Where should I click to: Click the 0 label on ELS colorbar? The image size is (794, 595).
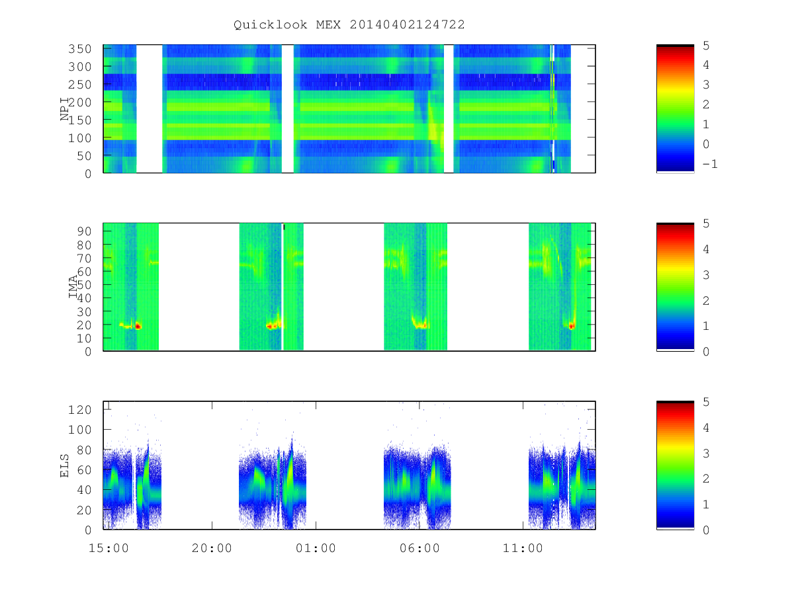707,530
